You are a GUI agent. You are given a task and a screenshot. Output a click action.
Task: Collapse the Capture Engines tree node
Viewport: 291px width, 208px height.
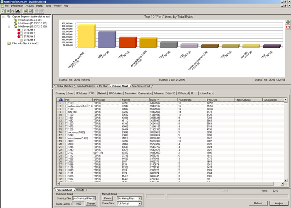3,17
